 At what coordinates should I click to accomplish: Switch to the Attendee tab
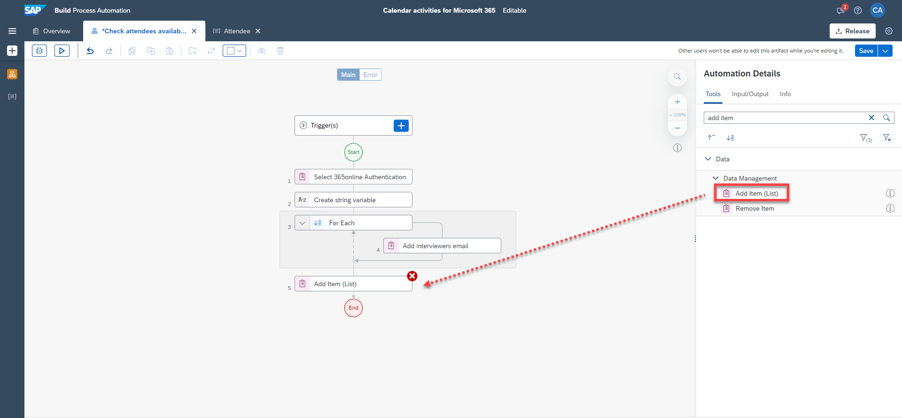tap(232, 31)
